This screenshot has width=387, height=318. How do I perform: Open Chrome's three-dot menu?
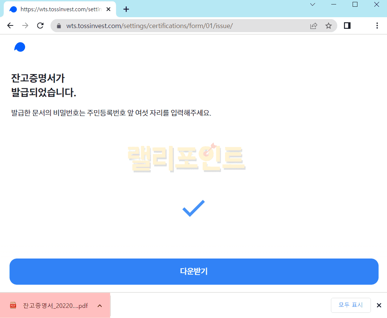tap(377, 26)
